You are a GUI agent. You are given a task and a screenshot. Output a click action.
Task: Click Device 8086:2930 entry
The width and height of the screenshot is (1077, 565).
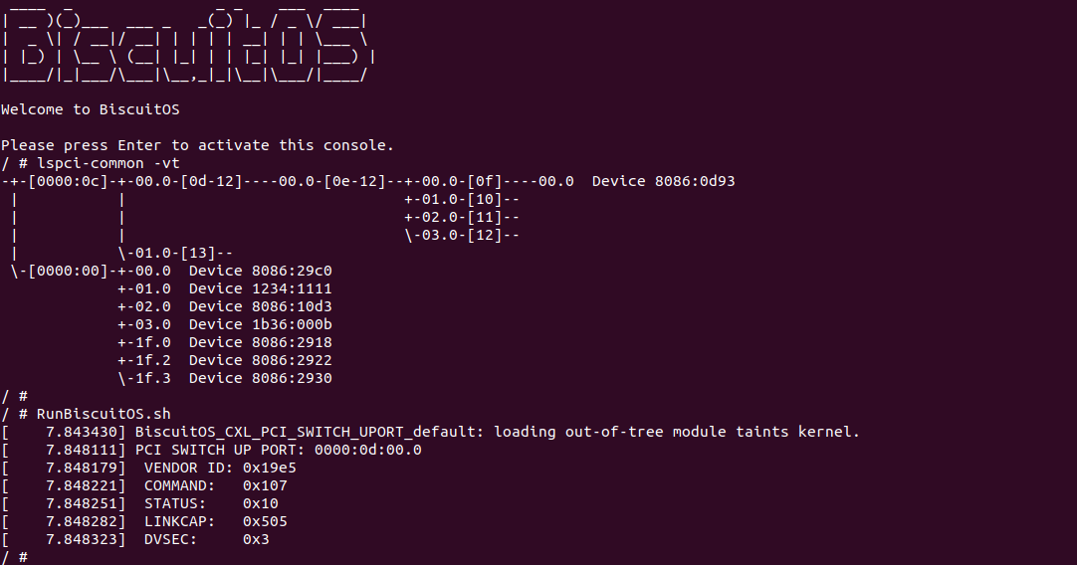click(x=260, y=378)
